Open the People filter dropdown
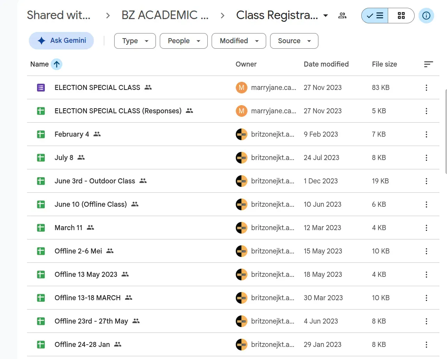This screenshot has height=359, width=447. pos(184,41)
